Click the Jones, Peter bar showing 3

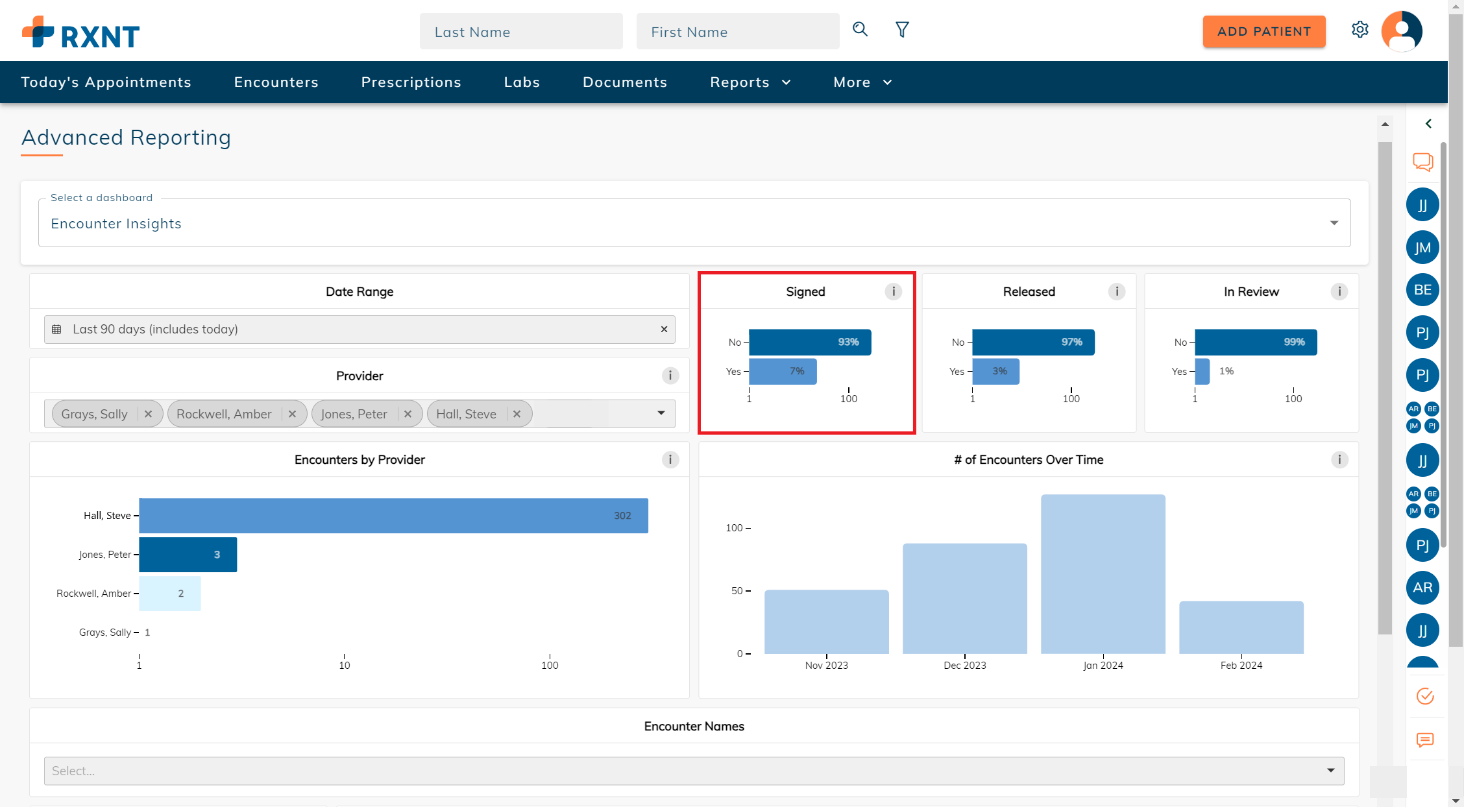(188, 555)
